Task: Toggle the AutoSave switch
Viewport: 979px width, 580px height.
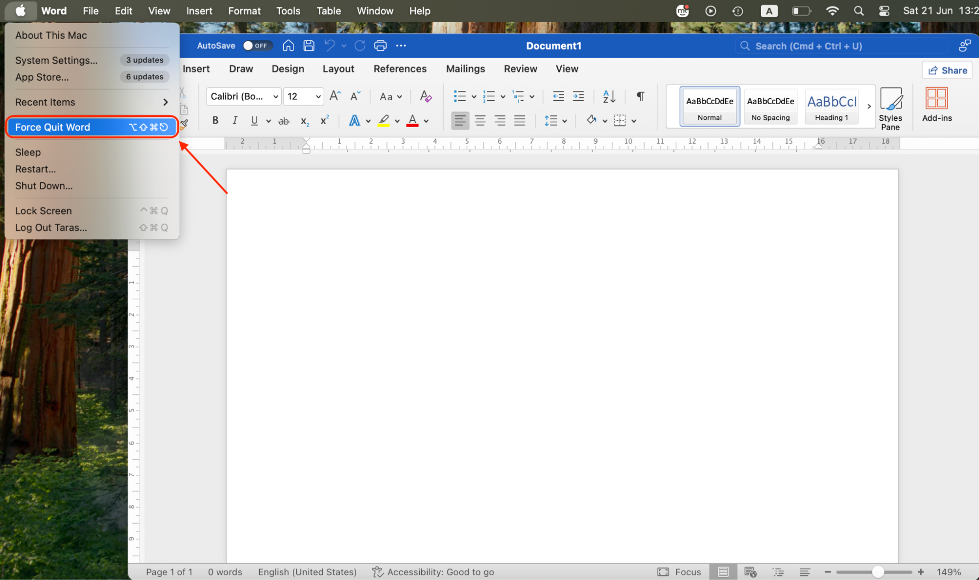Action: tap(257, 45)
